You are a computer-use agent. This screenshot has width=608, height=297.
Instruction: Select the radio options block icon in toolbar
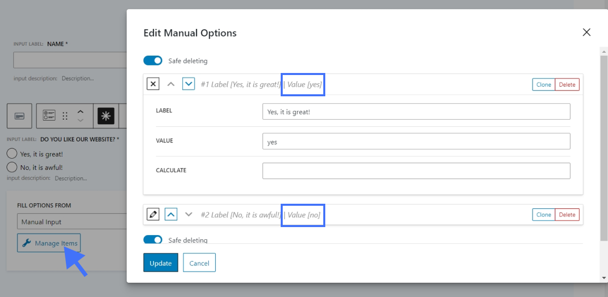(x=49, y=116)
